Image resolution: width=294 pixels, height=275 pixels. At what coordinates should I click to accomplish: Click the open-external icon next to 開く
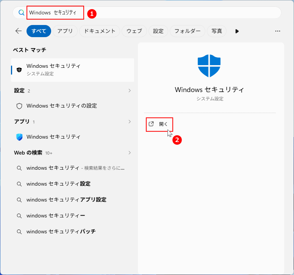pyautogui.click(x=151, y=124)
